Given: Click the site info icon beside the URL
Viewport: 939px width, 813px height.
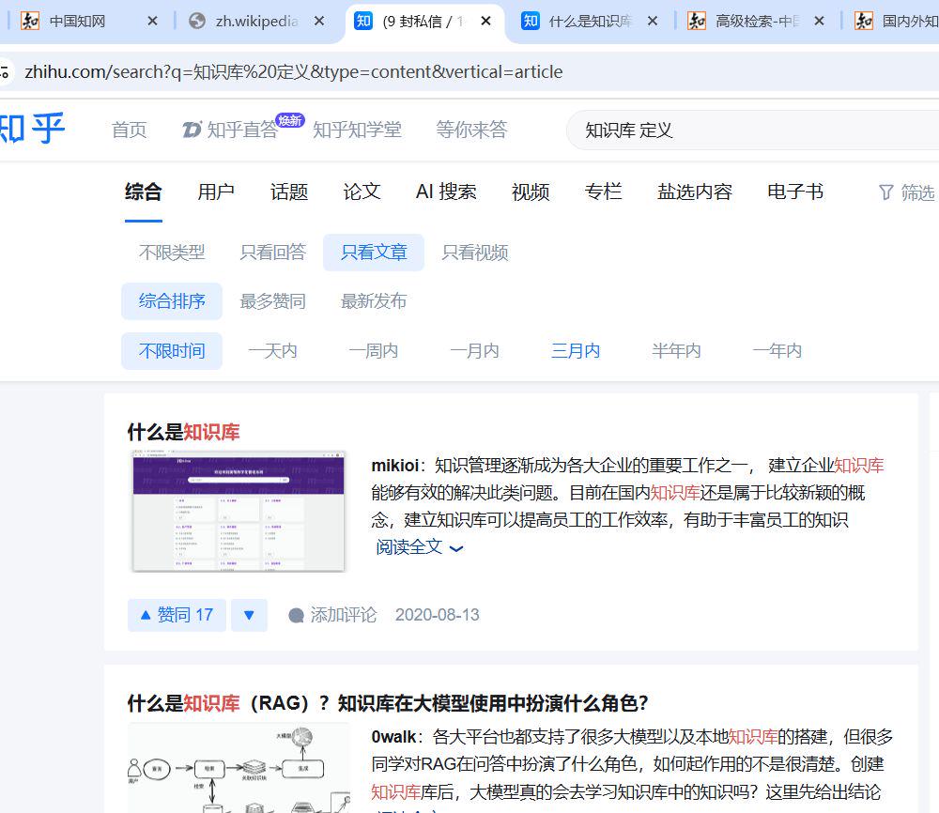Looking at the screenshot, I should [x=7, y=70].
